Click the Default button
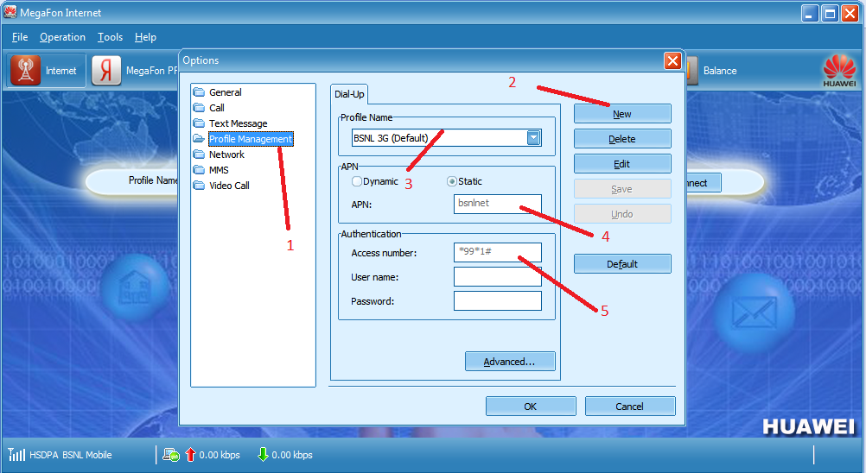This screenshot has width=866, height=473. (622, 263)
